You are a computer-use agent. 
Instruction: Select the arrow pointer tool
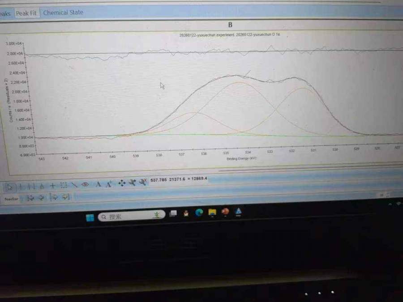coord(9,187)
